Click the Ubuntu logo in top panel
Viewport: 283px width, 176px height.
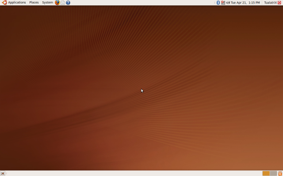(4, 3)
